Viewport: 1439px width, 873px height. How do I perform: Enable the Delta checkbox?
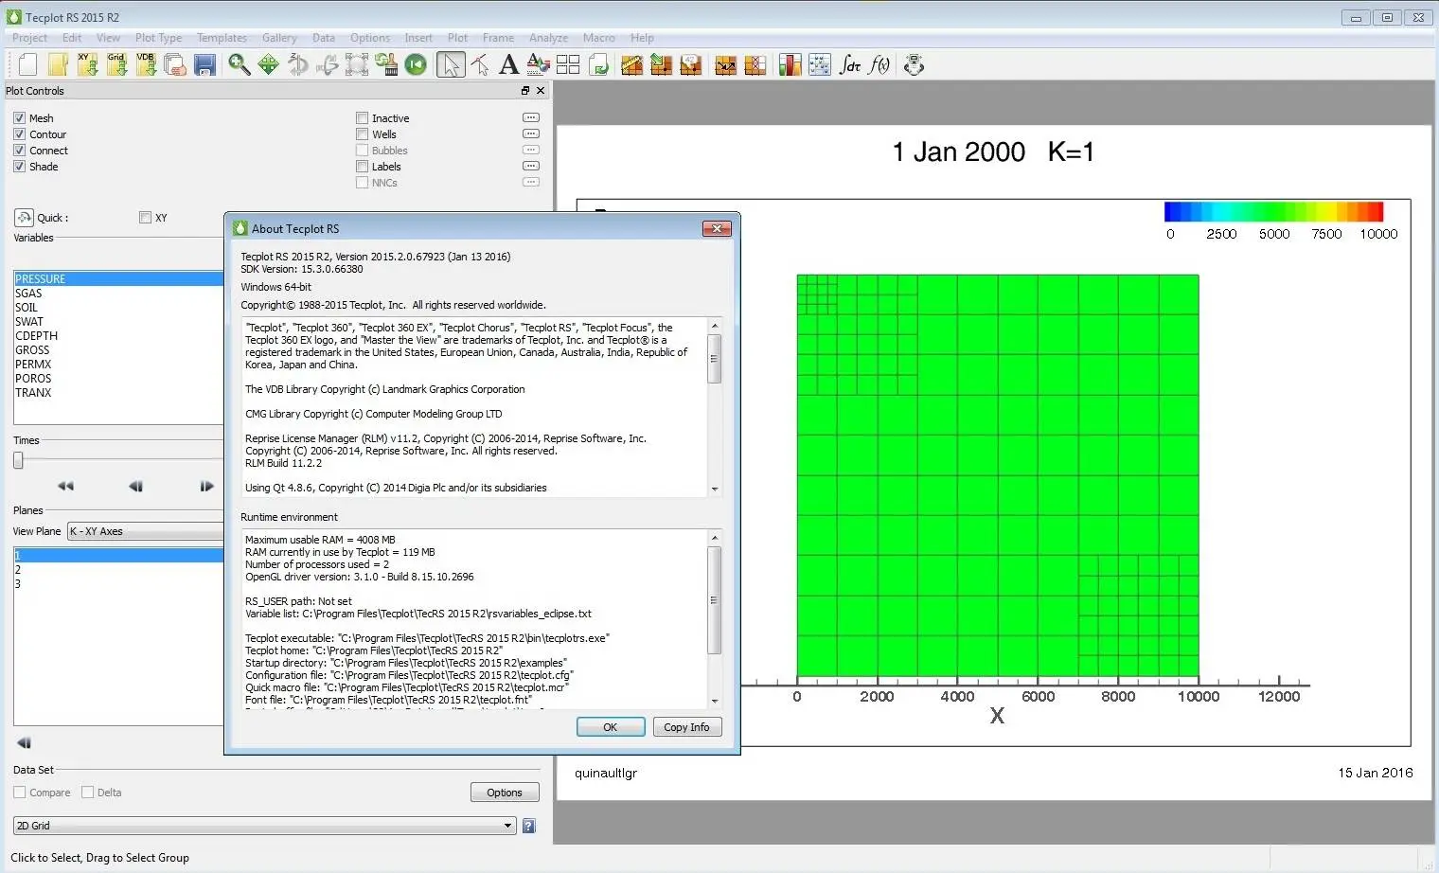point(87,793)
